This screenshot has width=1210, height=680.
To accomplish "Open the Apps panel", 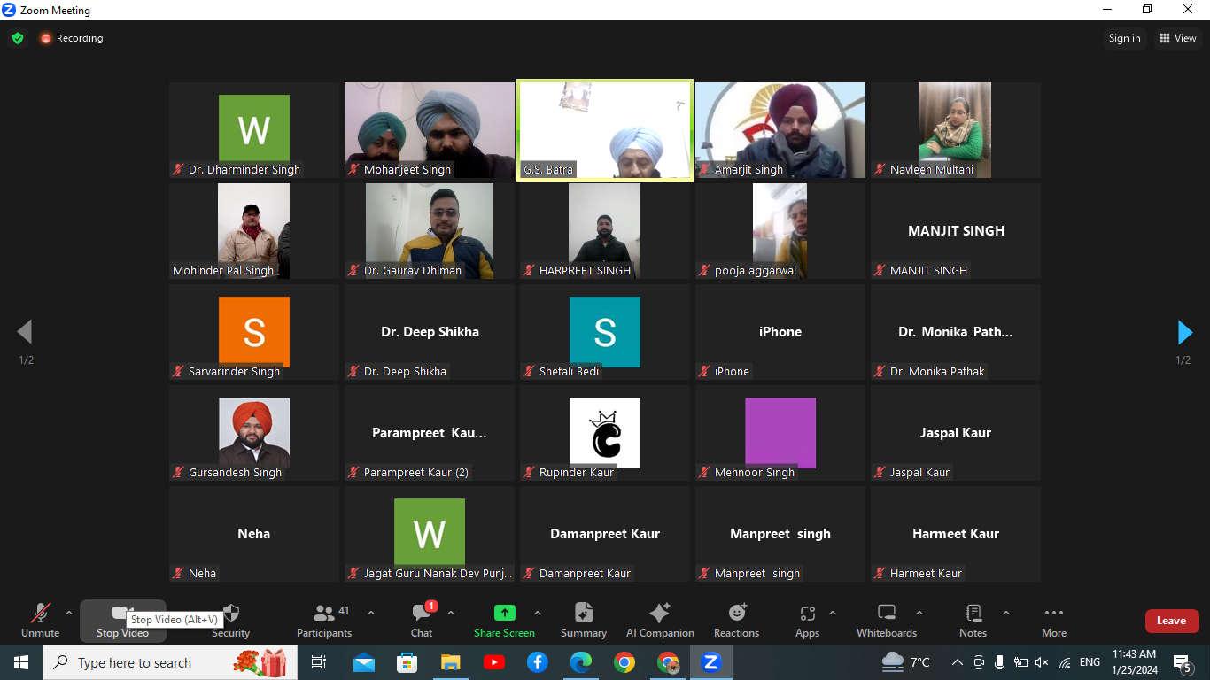I will point(807,620).
